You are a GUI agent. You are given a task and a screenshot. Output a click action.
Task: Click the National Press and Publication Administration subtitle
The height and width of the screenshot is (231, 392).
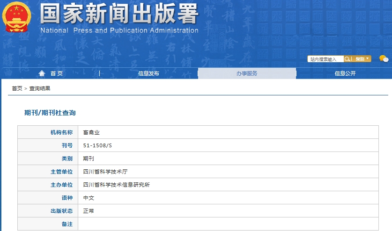(x=119, y=31)
